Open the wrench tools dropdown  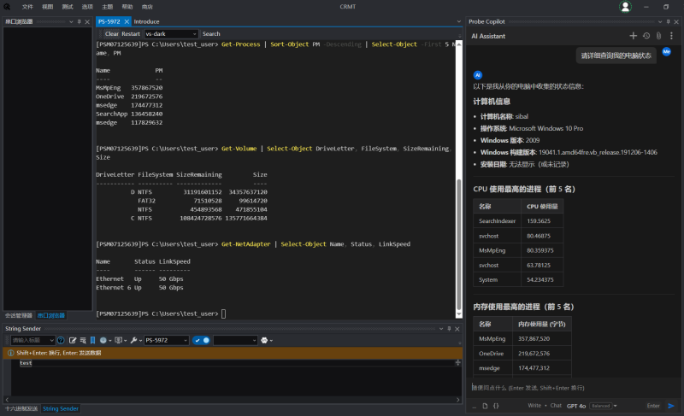pos(136,340)
